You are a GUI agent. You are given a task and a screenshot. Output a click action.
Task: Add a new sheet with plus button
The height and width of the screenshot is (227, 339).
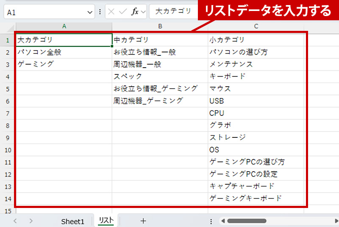pyautogui.click(x=143, y=221)
